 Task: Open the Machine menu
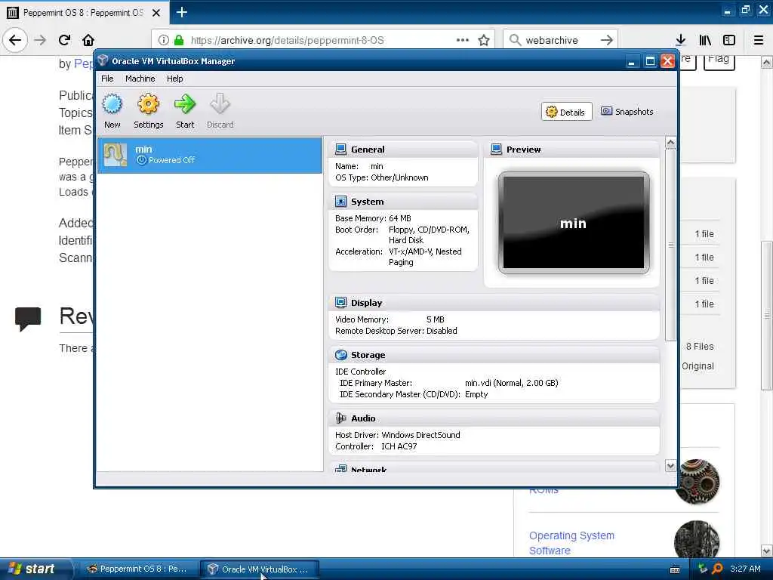pos(140,79)
